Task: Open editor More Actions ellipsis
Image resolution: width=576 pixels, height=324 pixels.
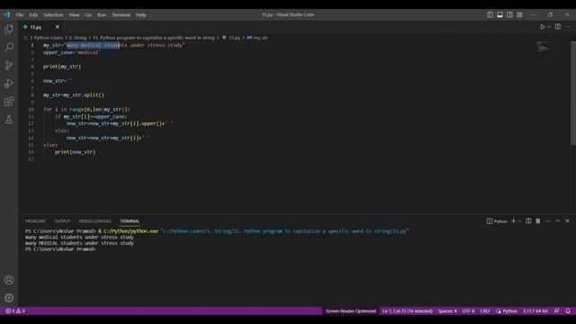Action: pos(568,27)
